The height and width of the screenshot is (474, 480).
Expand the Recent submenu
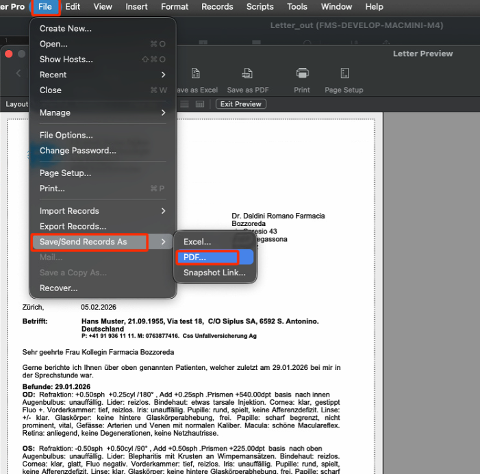tap(103, 75)
